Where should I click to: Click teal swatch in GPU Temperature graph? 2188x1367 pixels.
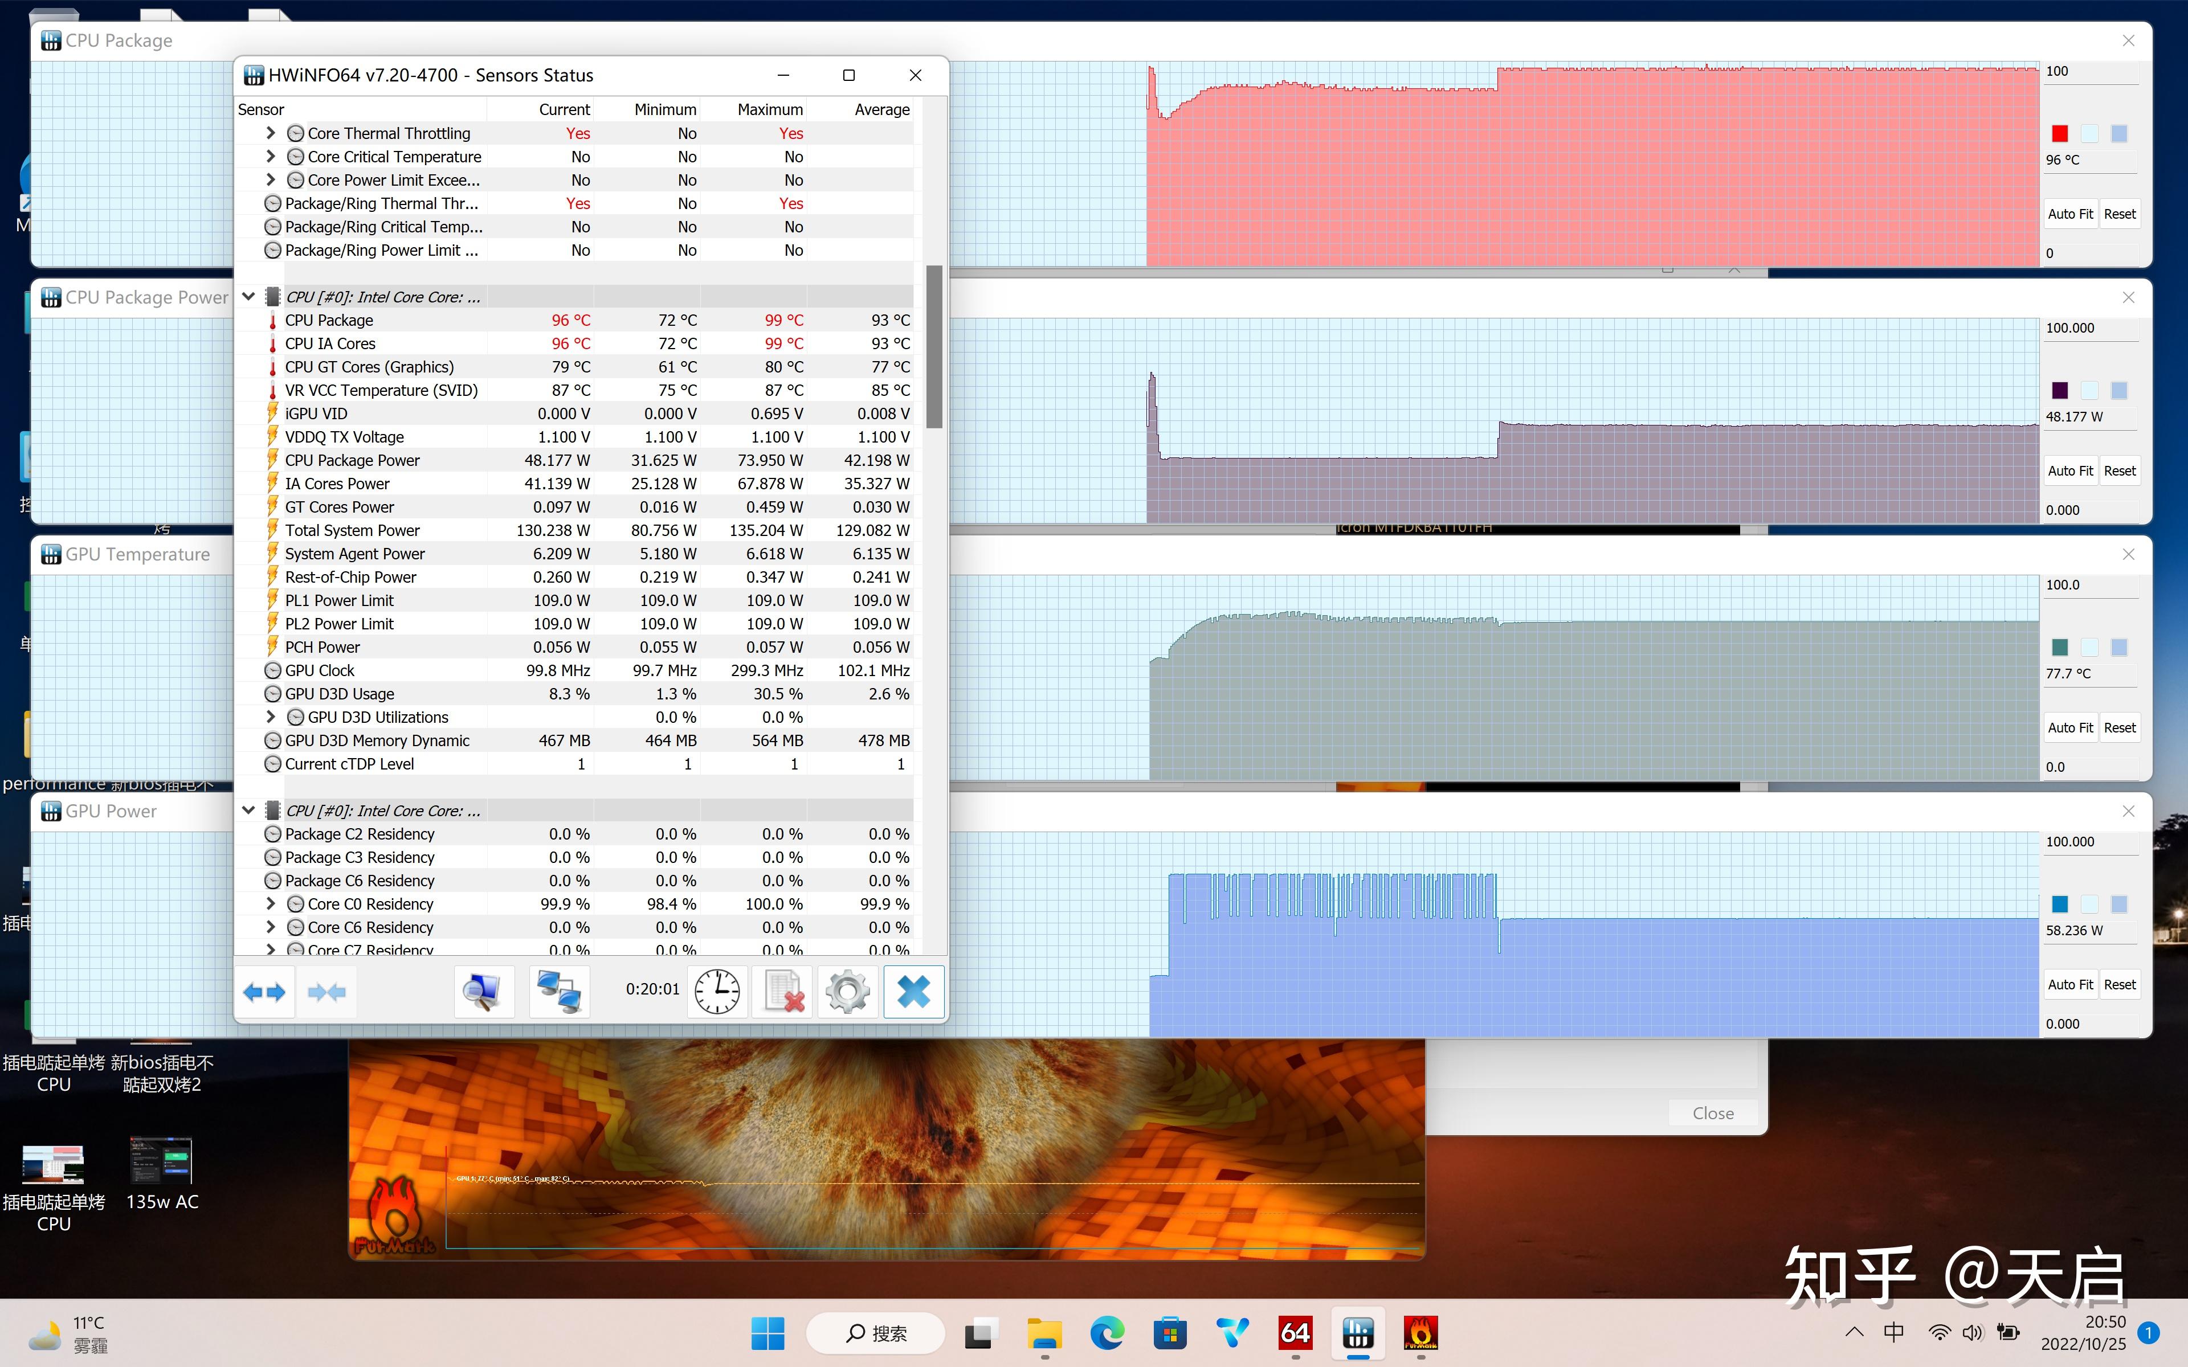2060,648
